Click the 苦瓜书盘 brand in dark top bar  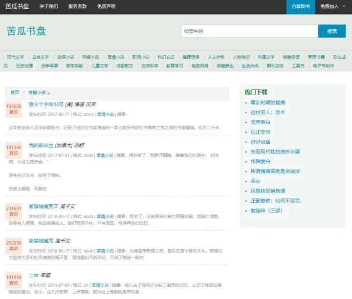coord(17,6)
